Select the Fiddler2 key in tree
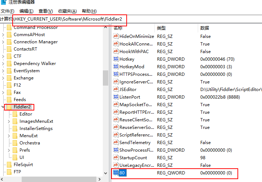The height and width of the screenshot is (182, 262). click(x=22, y=107)
